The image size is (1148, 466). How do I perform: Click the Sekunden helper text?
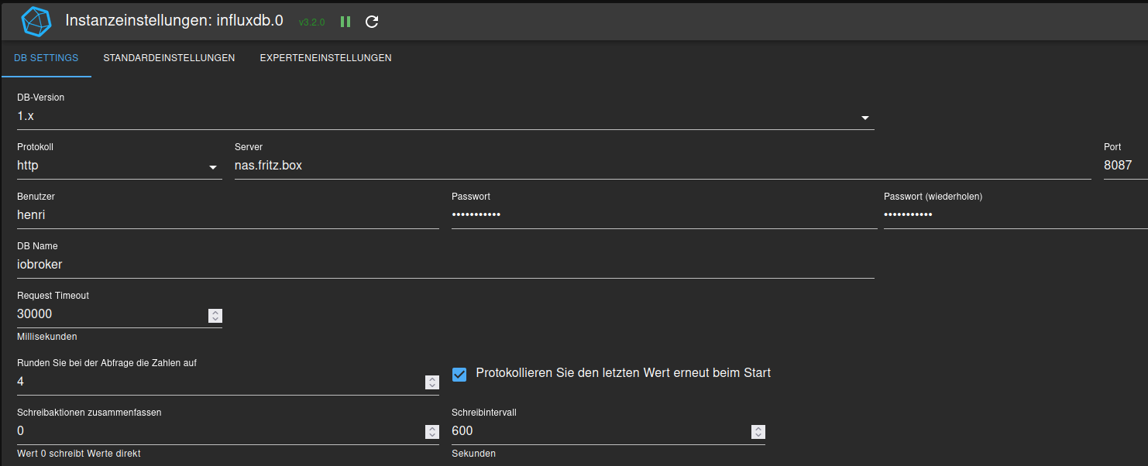pos(473,454)
